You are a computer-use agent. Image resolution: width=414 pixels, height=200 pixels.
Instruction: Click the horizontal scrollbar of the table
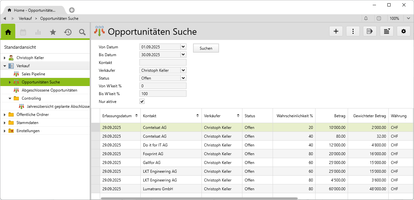point(199,198)
